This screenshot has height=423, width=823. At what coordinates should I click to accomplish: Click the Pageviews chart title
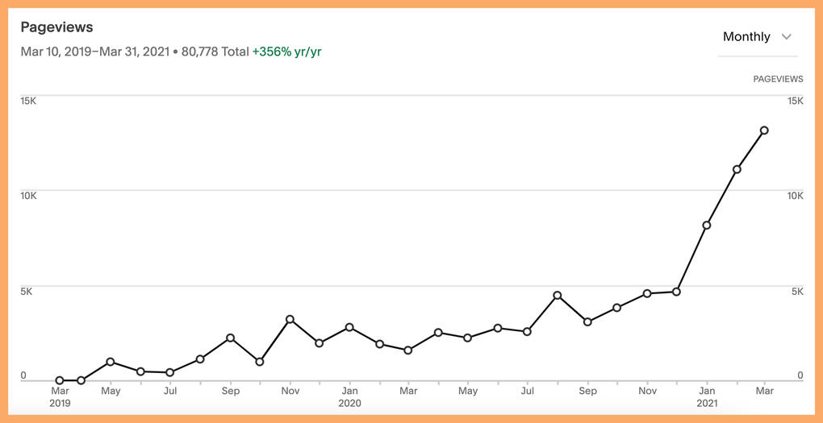(56, 27)
